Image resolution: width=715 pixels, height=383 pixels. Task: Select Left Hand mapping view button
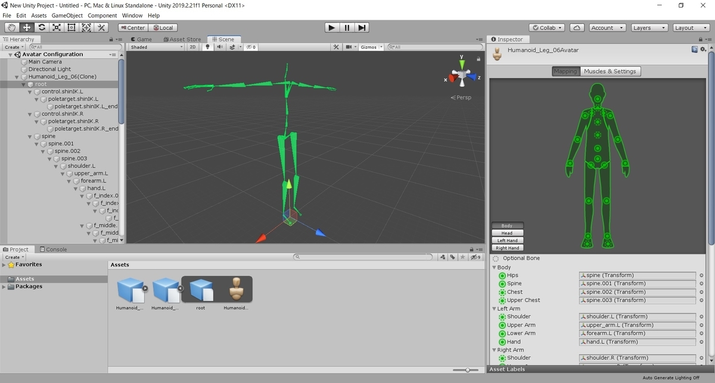(507, 240)
